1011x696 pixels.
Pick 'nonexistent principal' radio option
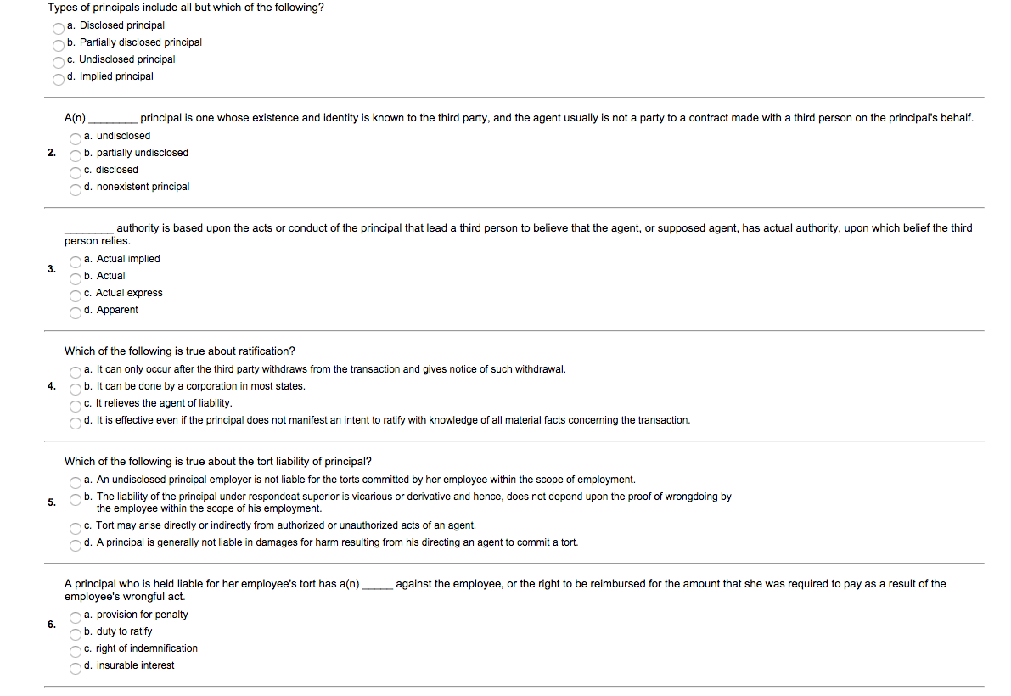(76, 189)
